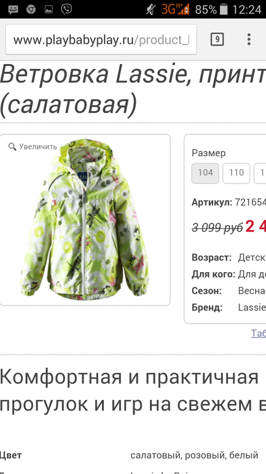266x474 pixels.
Task: Tap the muted sound icon in status bar
Action: pos(151,9)
